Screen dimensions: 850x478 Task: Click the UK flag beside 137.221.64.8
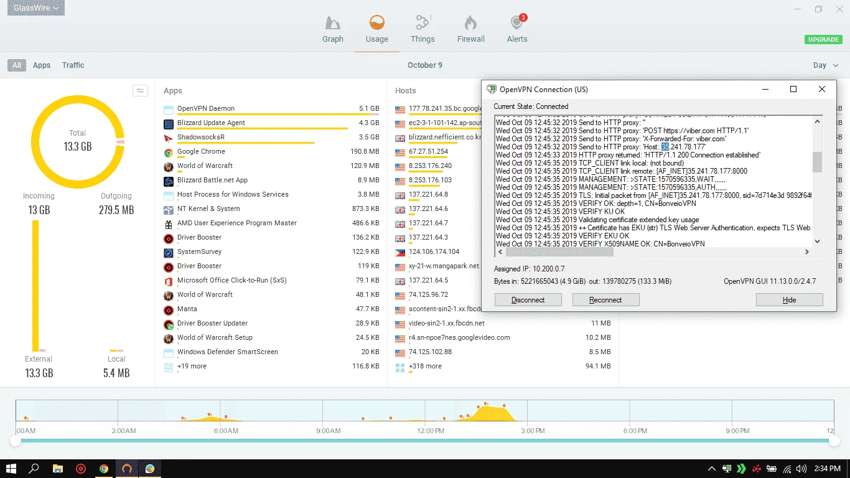coord(400,195)
